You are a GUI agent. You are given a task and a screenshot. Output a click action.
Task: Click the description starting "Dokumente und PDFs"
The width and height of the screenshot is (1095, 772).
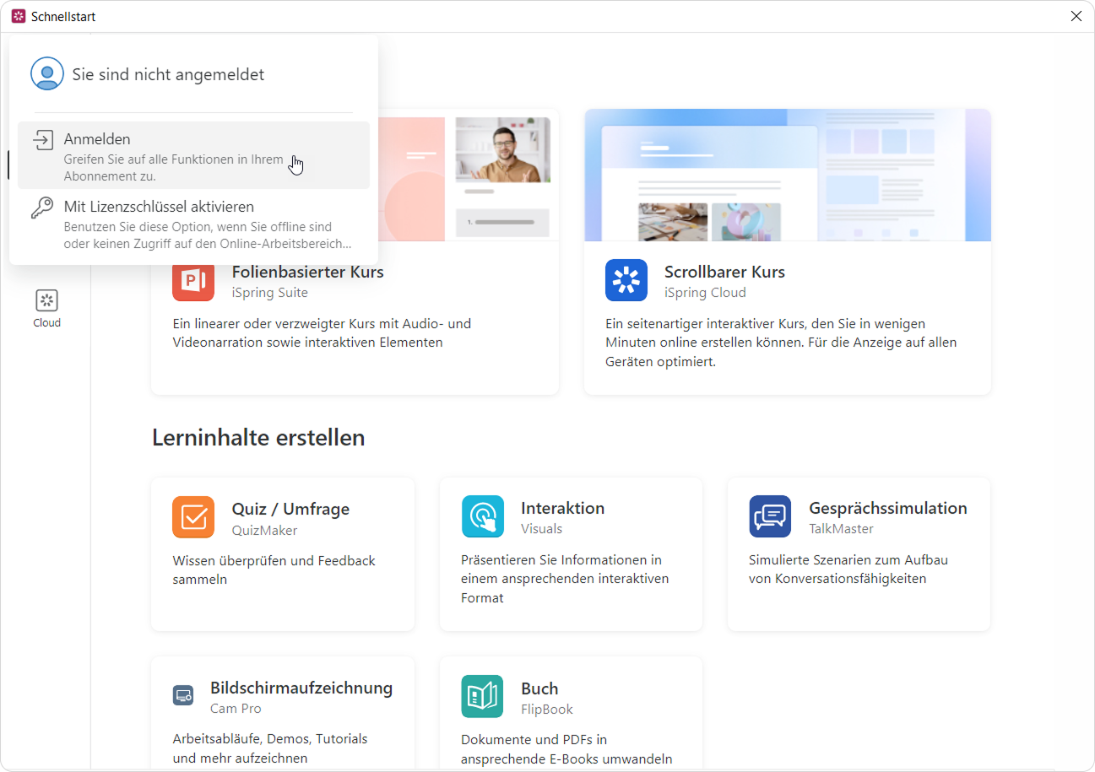pos(566,749)
